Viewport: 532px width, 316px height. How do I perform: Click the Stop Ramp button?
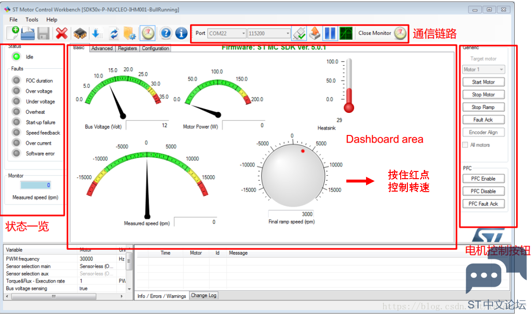point(483,107)
